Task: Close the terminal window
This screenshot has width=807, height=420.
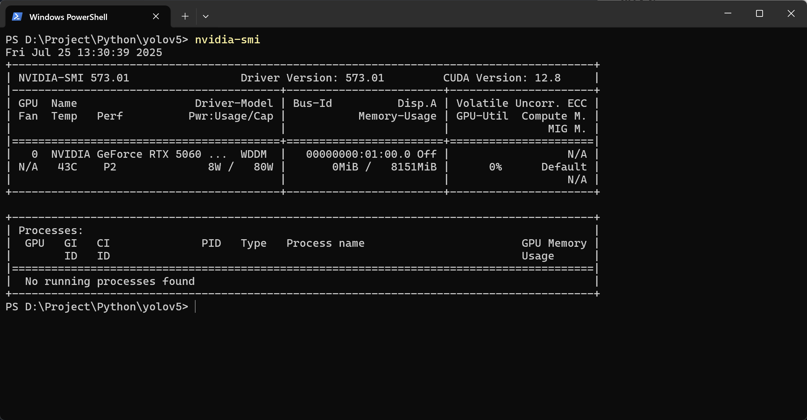Action: (791, 13)
